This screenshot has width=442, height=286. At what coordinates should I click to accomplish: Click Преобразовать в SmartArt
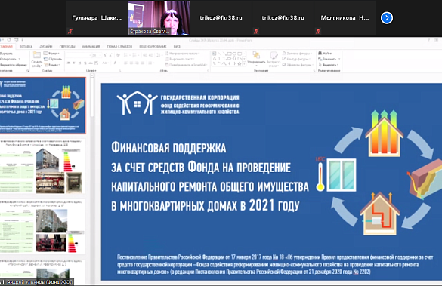(186, 65)
